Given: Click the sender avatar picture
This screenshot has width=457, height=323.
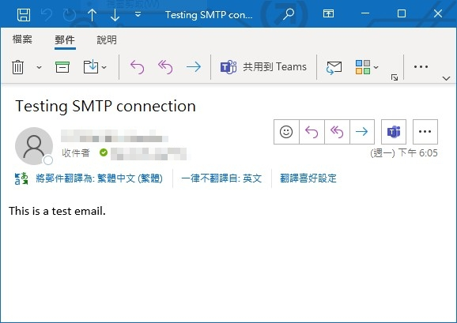Looking at the screenshot, I should (x=34, y=146).
